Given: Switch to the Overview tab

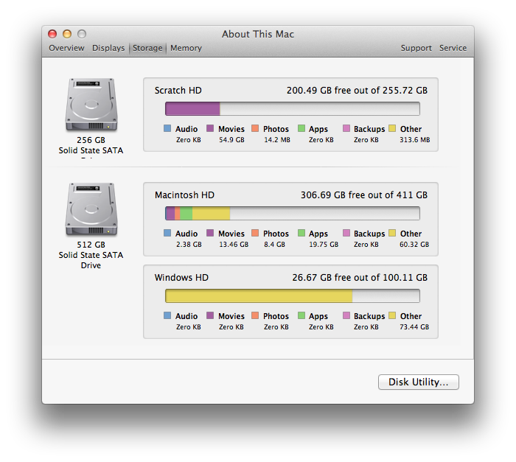Looking at the screenshot, I should 66,48.
